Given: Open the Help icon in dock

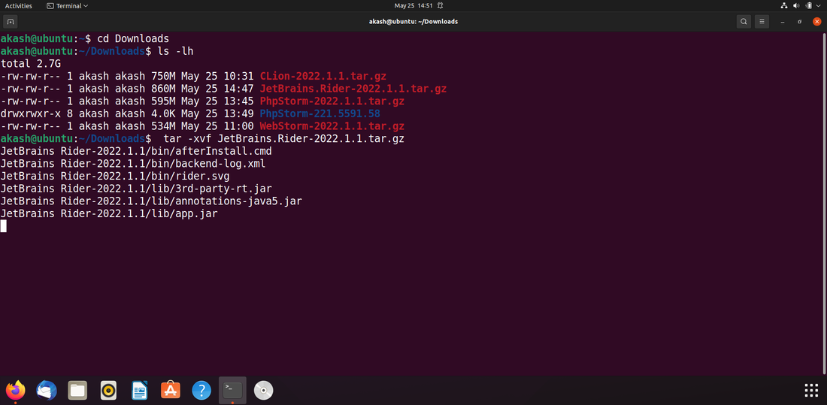Looking at the screenshot, I should click(201, 390).
